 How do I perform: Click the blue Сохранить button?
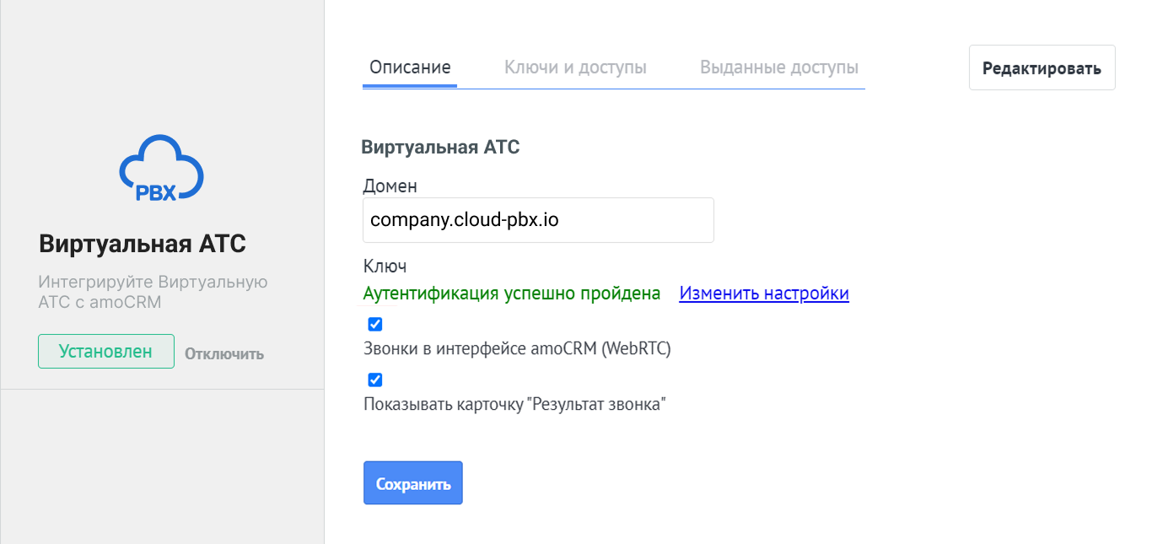[x=412, y=483]
